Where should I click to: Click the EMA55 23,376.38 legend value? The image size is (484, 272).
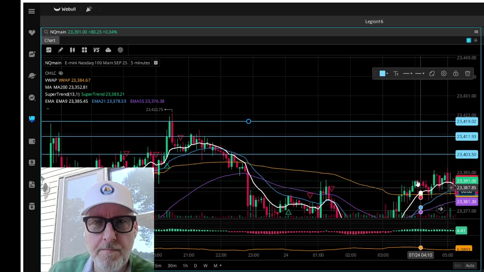tap(147, 101)
